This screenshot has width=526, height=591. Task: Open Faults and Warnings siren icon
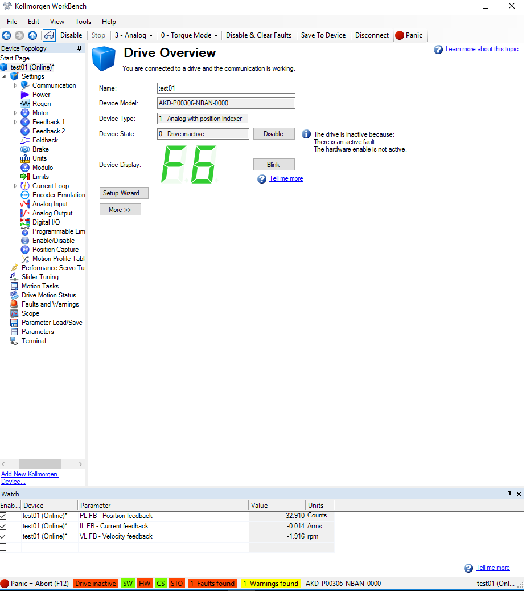click(x=14, y=304)
